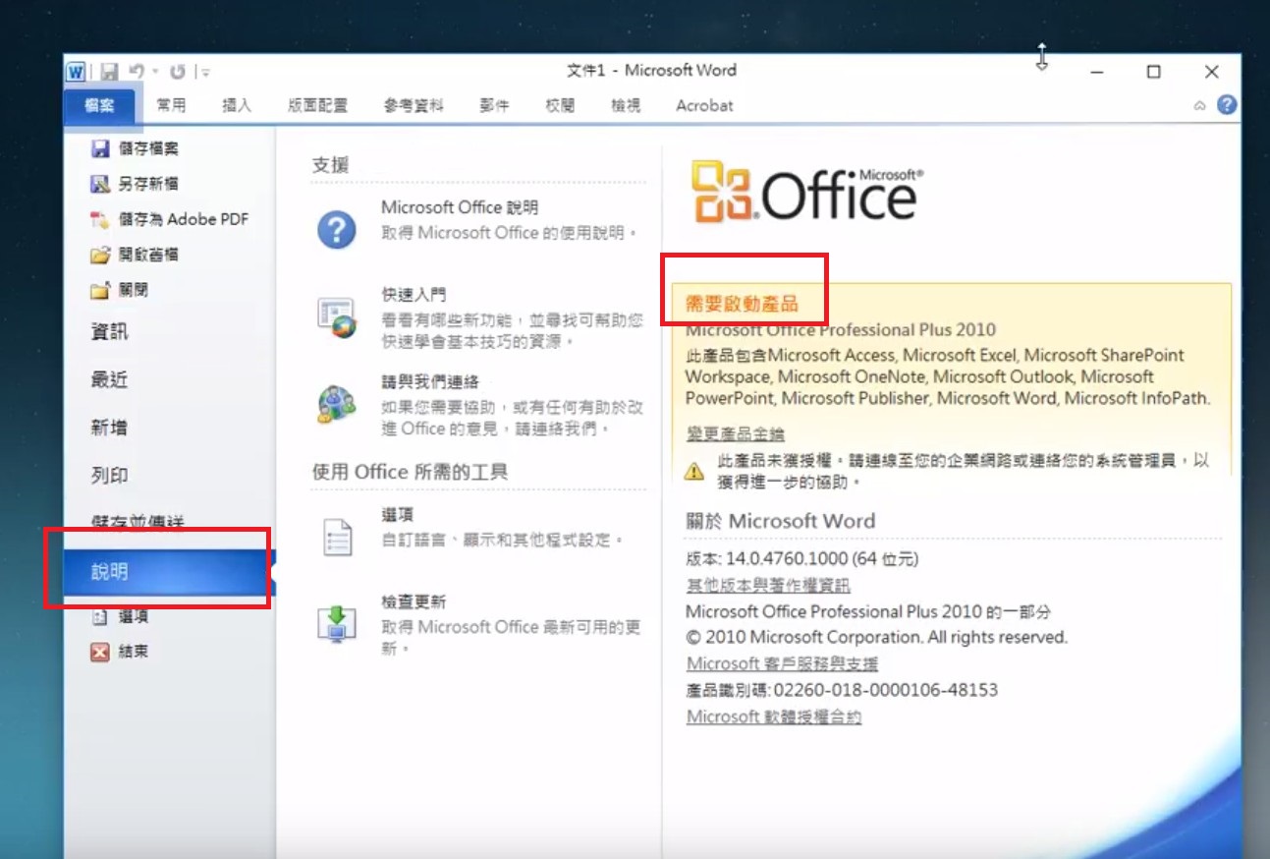
Task: Open the 檔案 (File) tab
Action: click(99, 106)
